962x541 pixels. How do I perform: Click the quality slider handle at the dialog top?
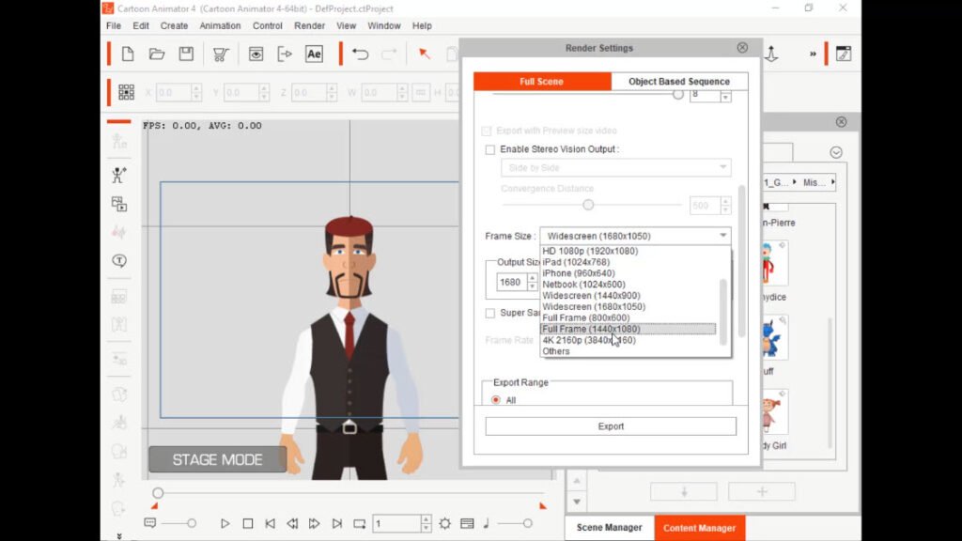click(x=678, y=95)
